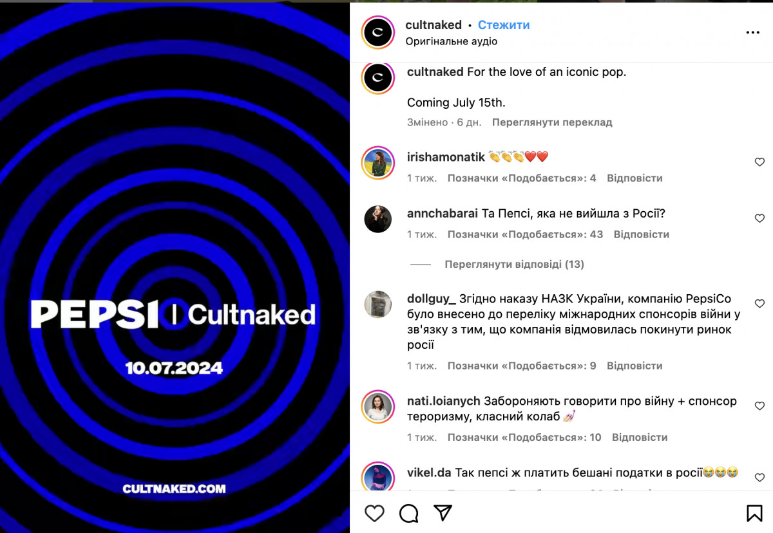Expand the 13 replies under annchabarai's comment
This screenshot has height=533, width=773.
point(514,264)
